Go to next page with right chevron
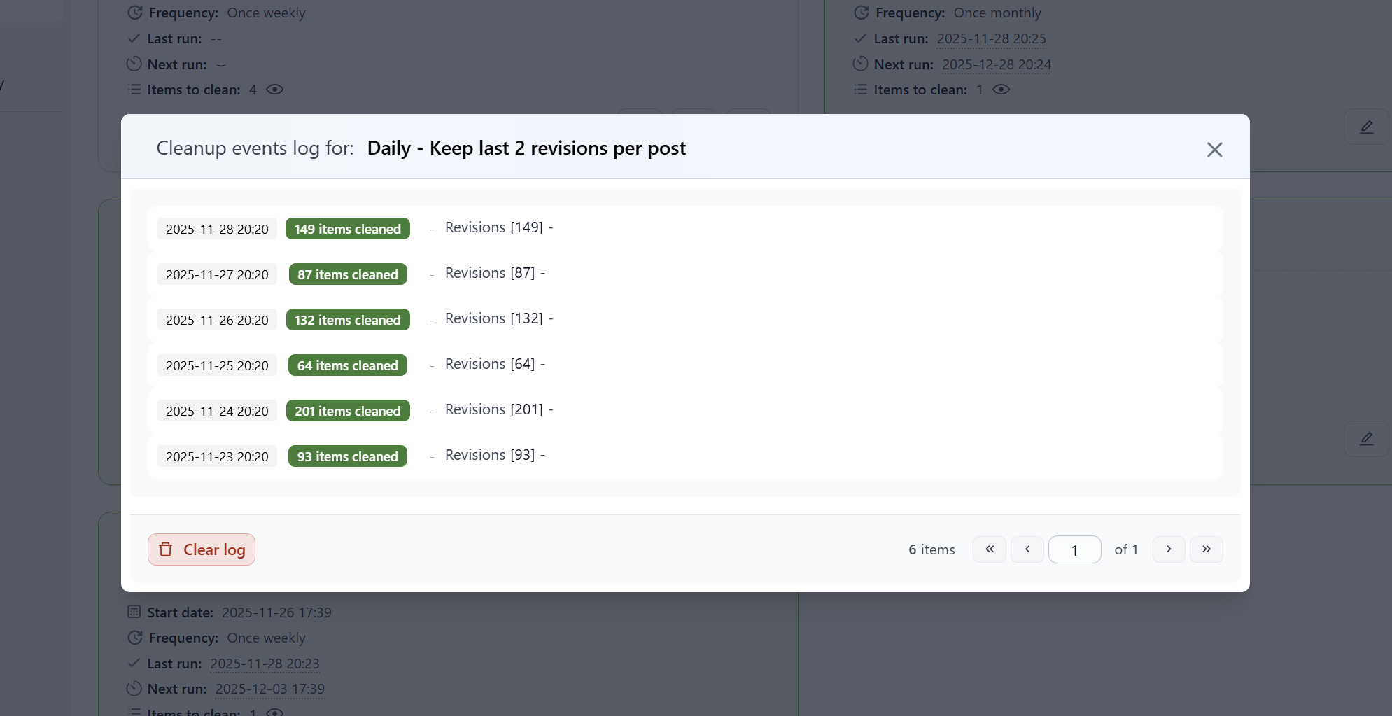1392x716 pixels. pos(1168,549)
